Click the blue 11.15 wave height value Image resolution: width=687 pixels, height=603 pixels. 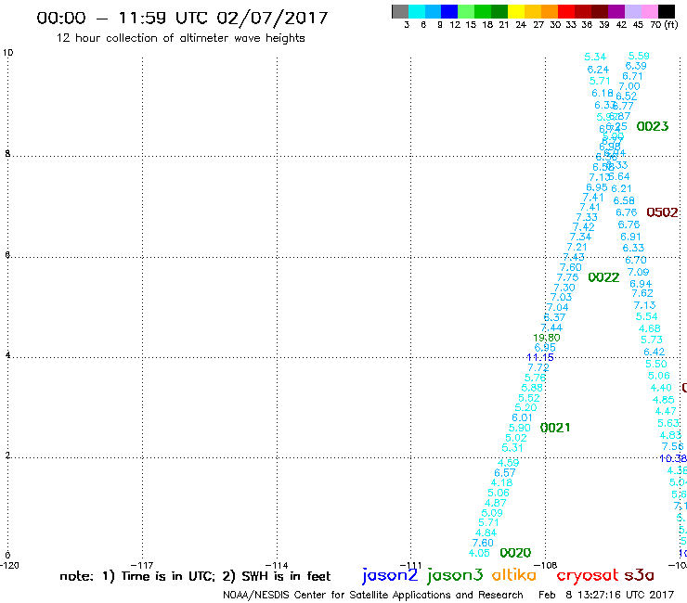point(540,357)
